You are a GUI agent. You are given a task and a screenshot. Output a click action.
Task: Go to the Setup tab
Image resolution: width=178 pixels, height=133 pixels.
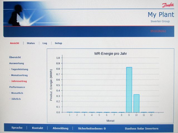pos(58,43)
